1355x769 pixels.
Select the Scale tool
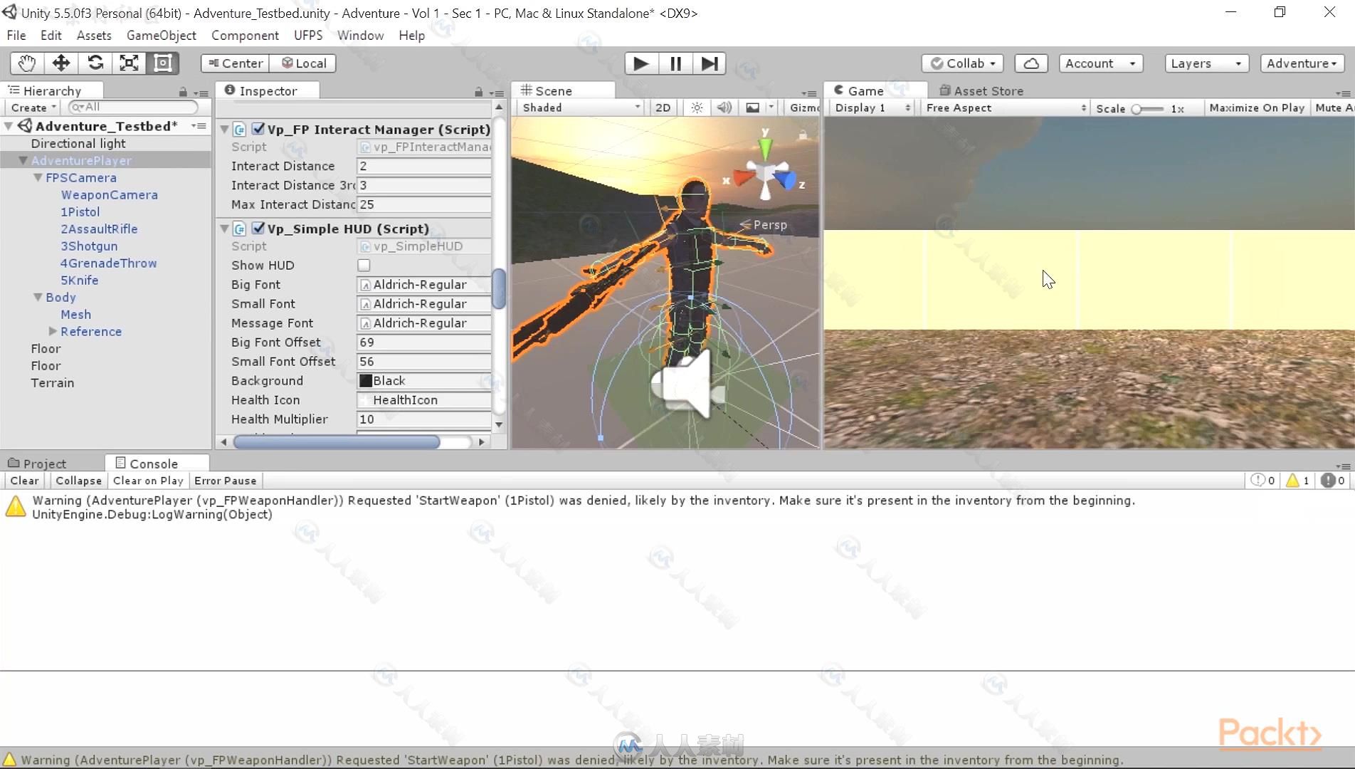coord(129,63)
